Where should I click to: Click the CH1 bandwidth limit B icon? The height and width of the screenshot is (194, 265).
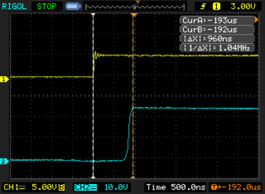click(62, 187)
